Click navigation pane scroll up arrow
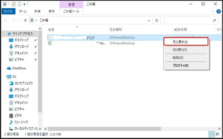The height and width of the screenshot is (139, 223). tap(40, 29)
